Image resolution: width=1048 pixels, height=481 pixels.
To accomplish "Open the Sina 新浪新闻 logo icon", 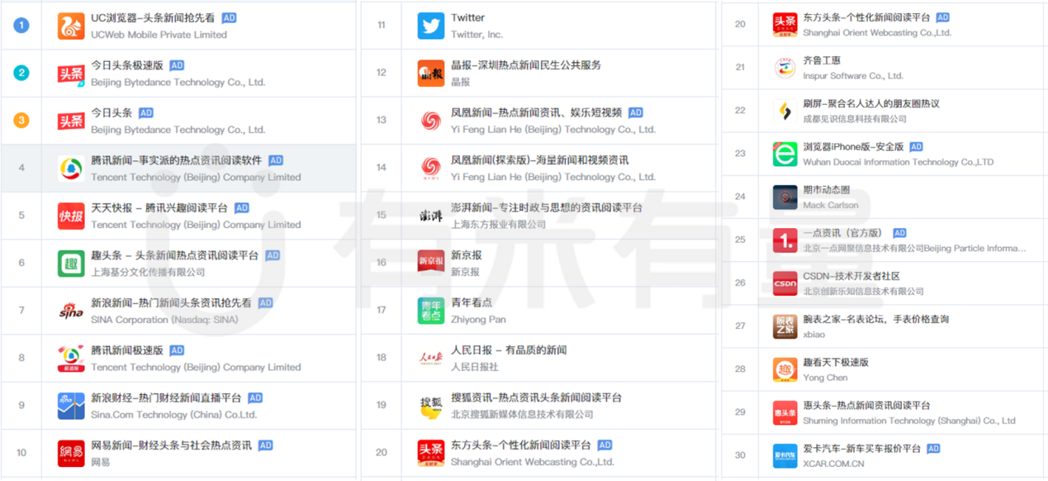I will pos(71,311).
